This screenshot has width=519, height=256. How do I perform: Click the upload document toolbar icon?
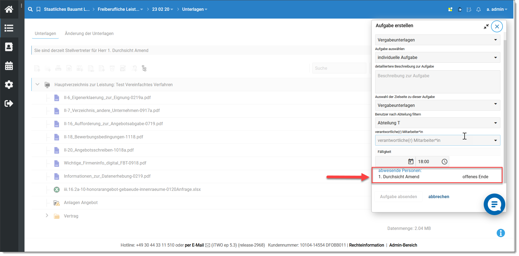coord(37,68)
